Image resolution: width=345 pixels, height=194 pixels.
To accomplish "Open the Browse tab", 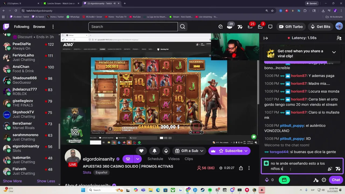I will (39, 27).
